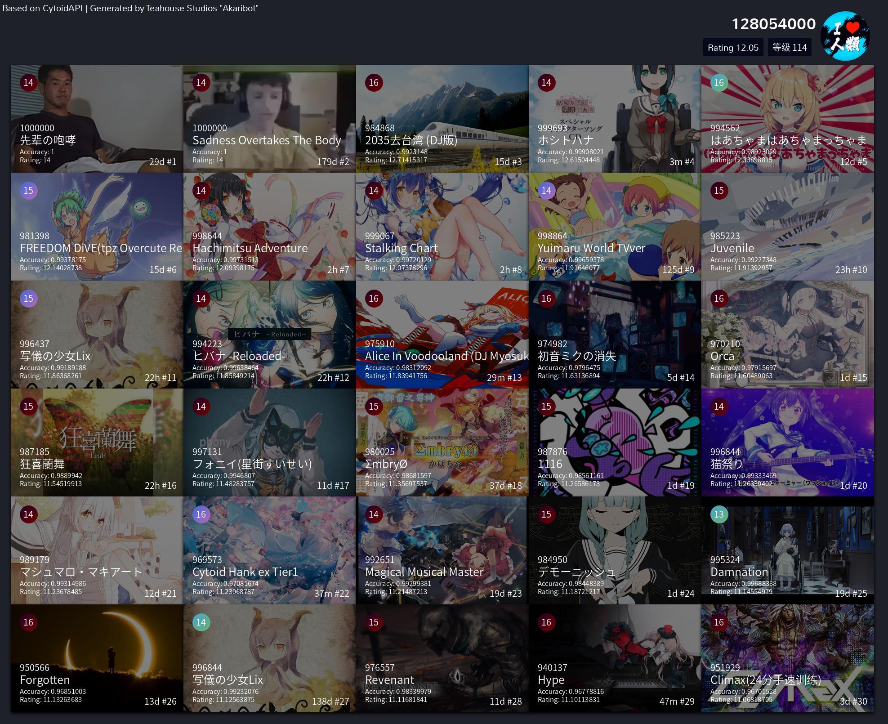888x724 pixels.
Task: Click the score 995324 on Damnation
Action: click(x=725, y=560)
